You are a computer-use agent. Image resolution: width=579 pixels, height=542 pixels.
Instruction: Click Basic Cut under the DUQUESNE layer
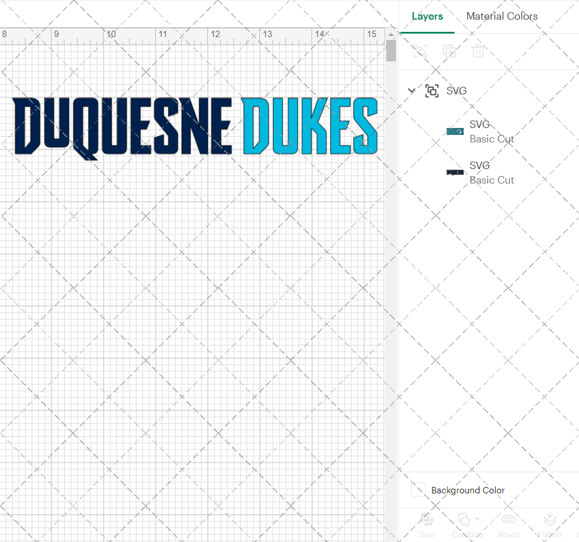[492, 180]
